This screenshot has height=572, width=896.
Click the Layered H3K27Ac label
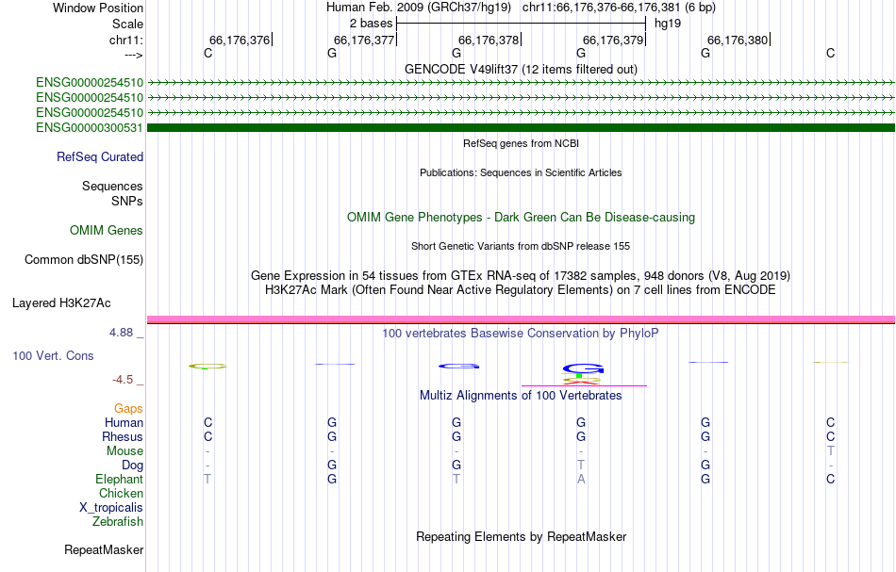61,303
